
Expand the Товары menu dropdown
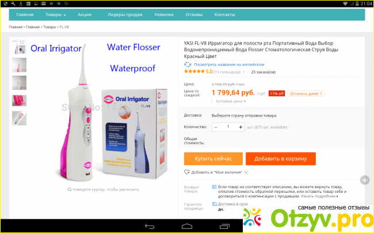point(56,15)
